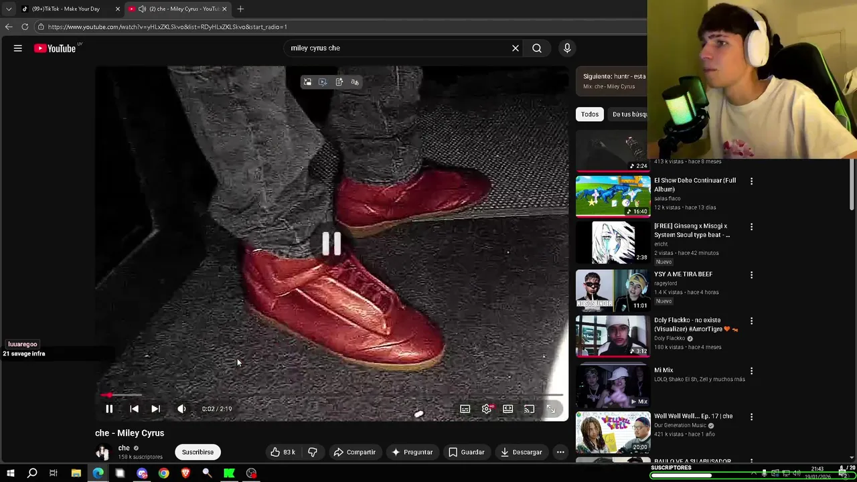Open Task View on taskbar

[54, 473]
